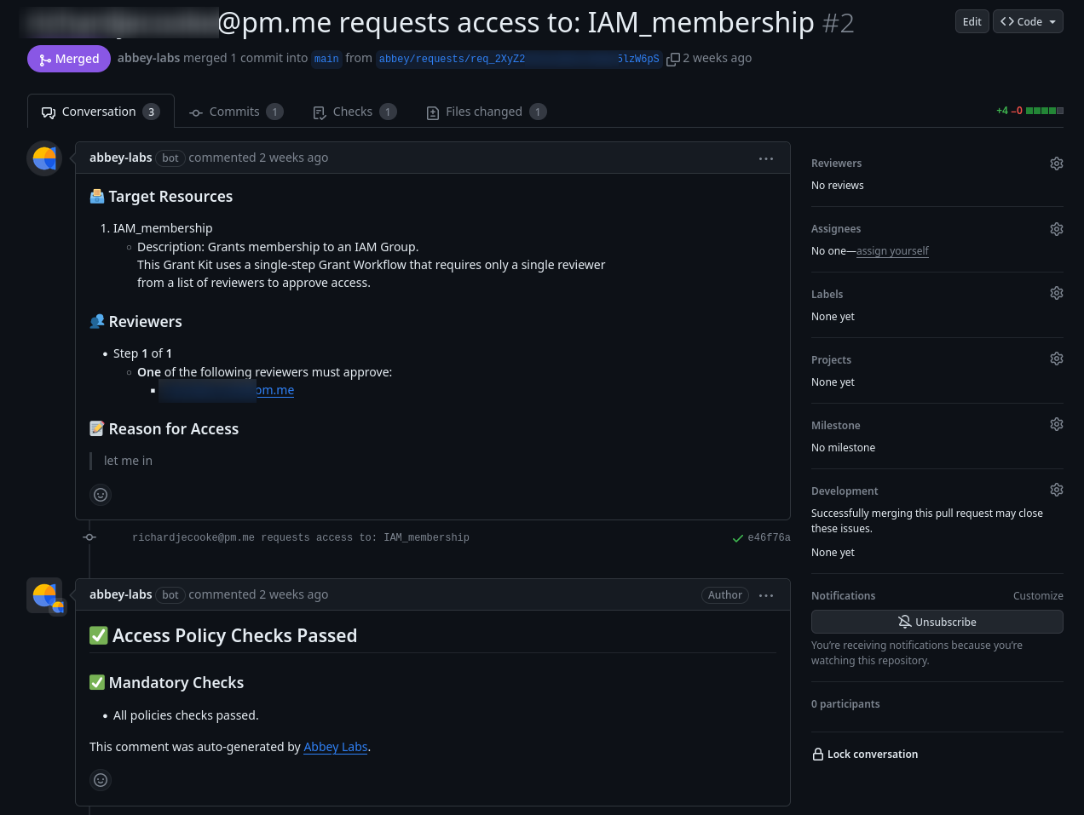Open the abbey-labs avatar on second comment
This screenshot has height=815, width=1084.
44,595
